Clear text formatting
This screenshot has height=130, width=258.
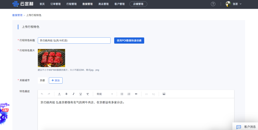(87, 94)
